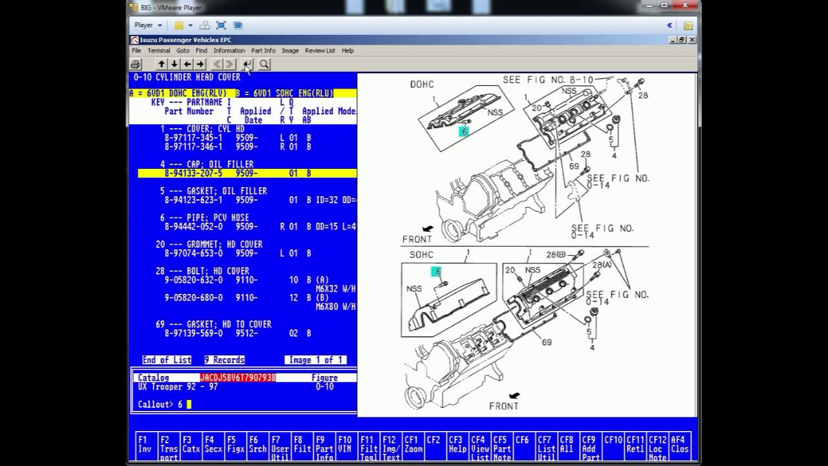Click the F8 Filt function key
Screen dimensions: 828x466
[302, 448]
